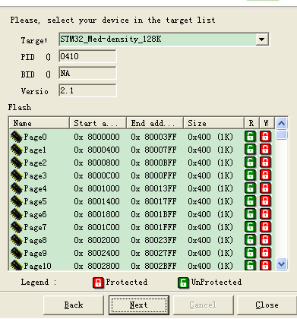Image resolution: width=297 pixels, height=319 pixels.
Task: Click Page8's red write lock icon
Action: [x=265, y=240]
